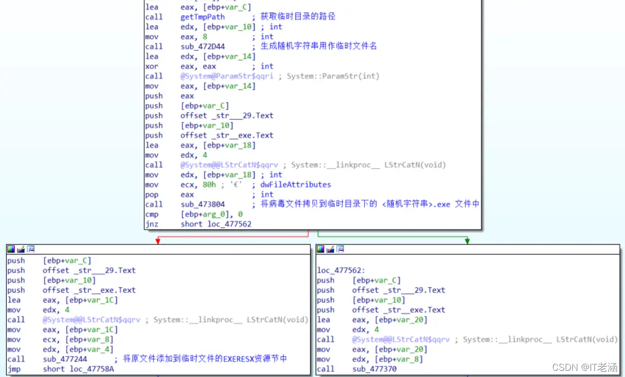Click the 'mov ecx, 80h' instruction
625x377 pixels.
click(181, 185)
